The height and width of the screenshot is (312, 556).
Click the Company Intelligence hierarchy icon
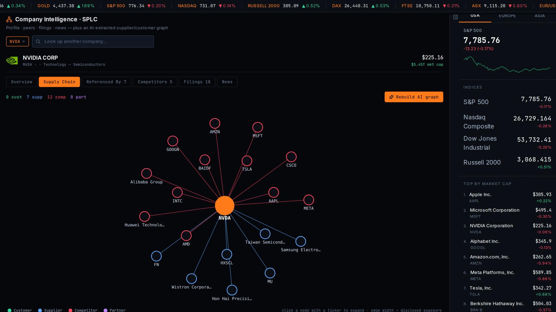click(9, 19)
